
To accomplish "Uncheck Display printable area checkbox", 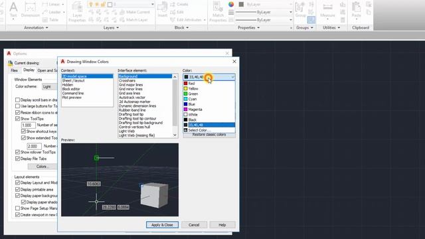I will [18, 189].
